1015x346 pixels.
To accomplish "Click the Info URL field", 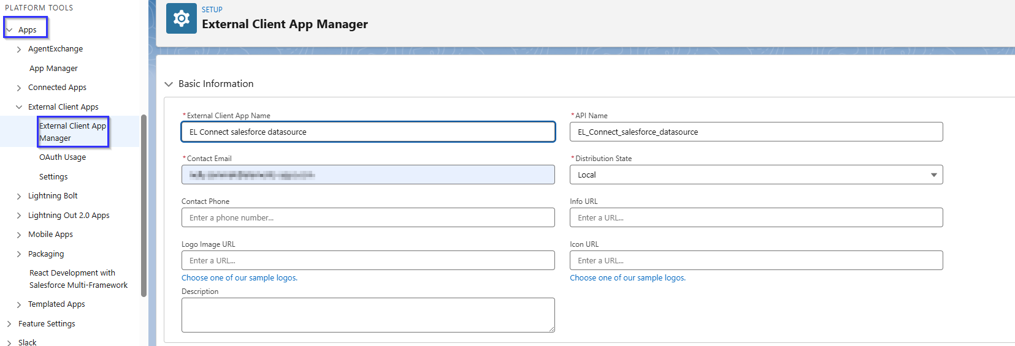I will pos(756,217).
